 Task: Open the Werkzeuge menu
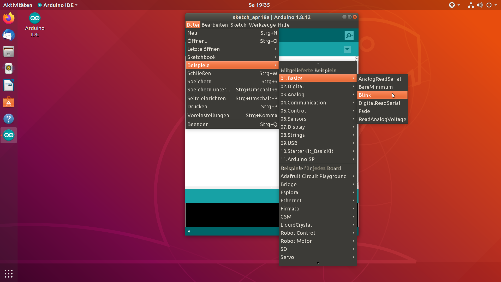tap(262, 25)
